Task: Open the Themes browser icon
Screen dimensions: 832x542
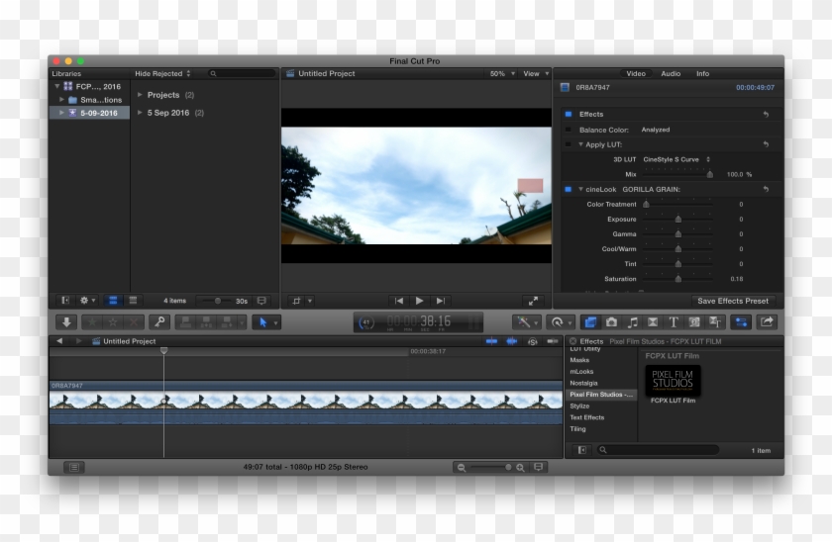Action: (x=715, y=322)
